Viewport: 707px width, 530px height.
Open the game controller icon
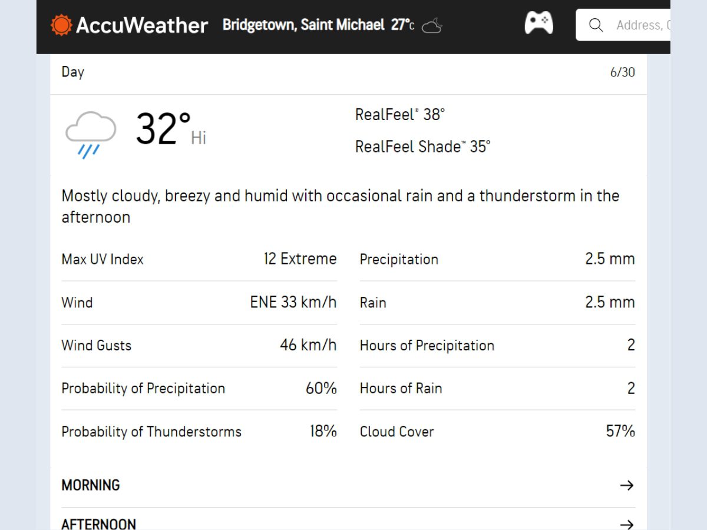click(x=538, y=24)
